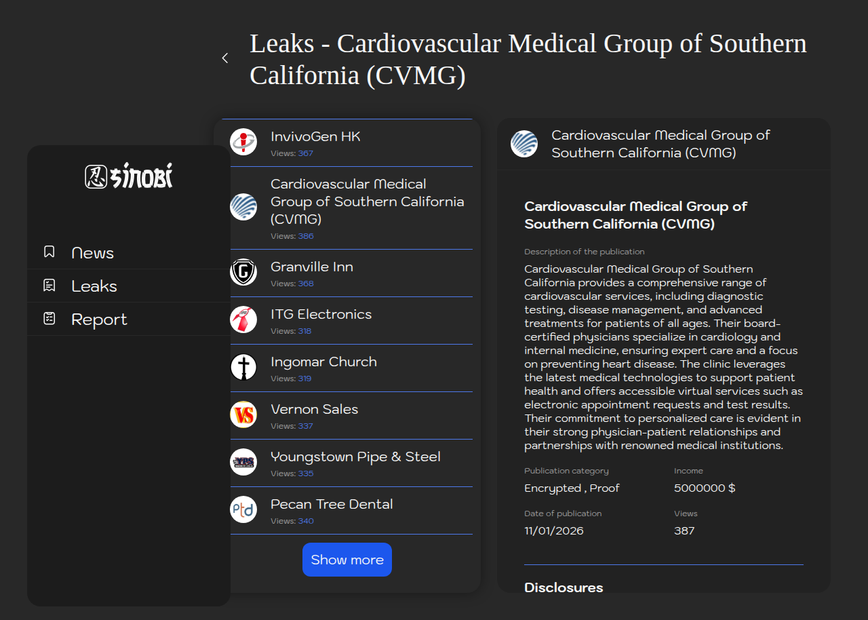Click the bookmark icon next to News
This screenshot has width=868, height=620.
[x=49, y=252]
